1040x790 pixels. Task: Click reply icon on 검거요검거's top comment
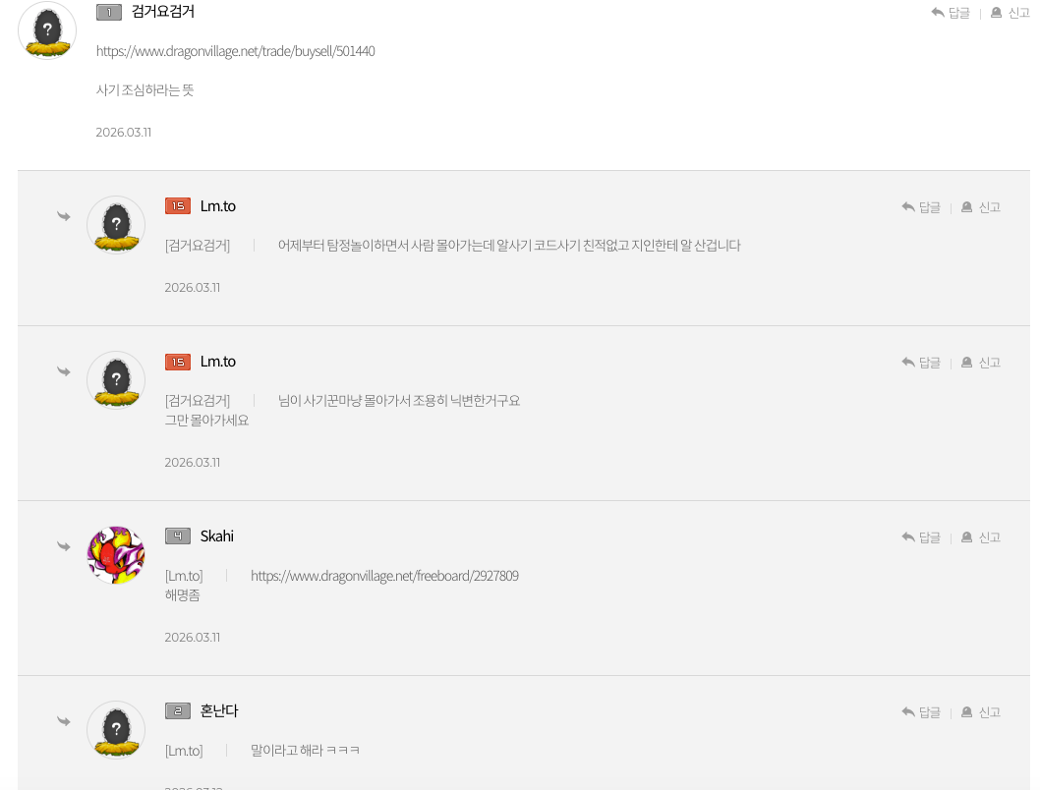(x=938, y=12)
